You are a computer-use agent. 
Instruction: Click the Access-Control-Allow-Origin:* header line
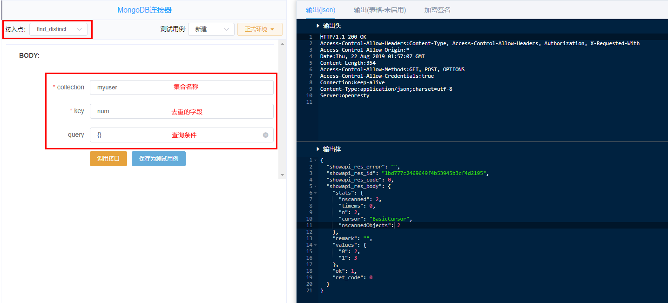pyautogui.click(x=364, y=50)
